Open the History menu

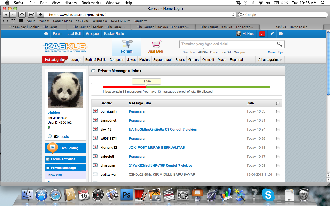pyautogui.click(x=71, y=3)
